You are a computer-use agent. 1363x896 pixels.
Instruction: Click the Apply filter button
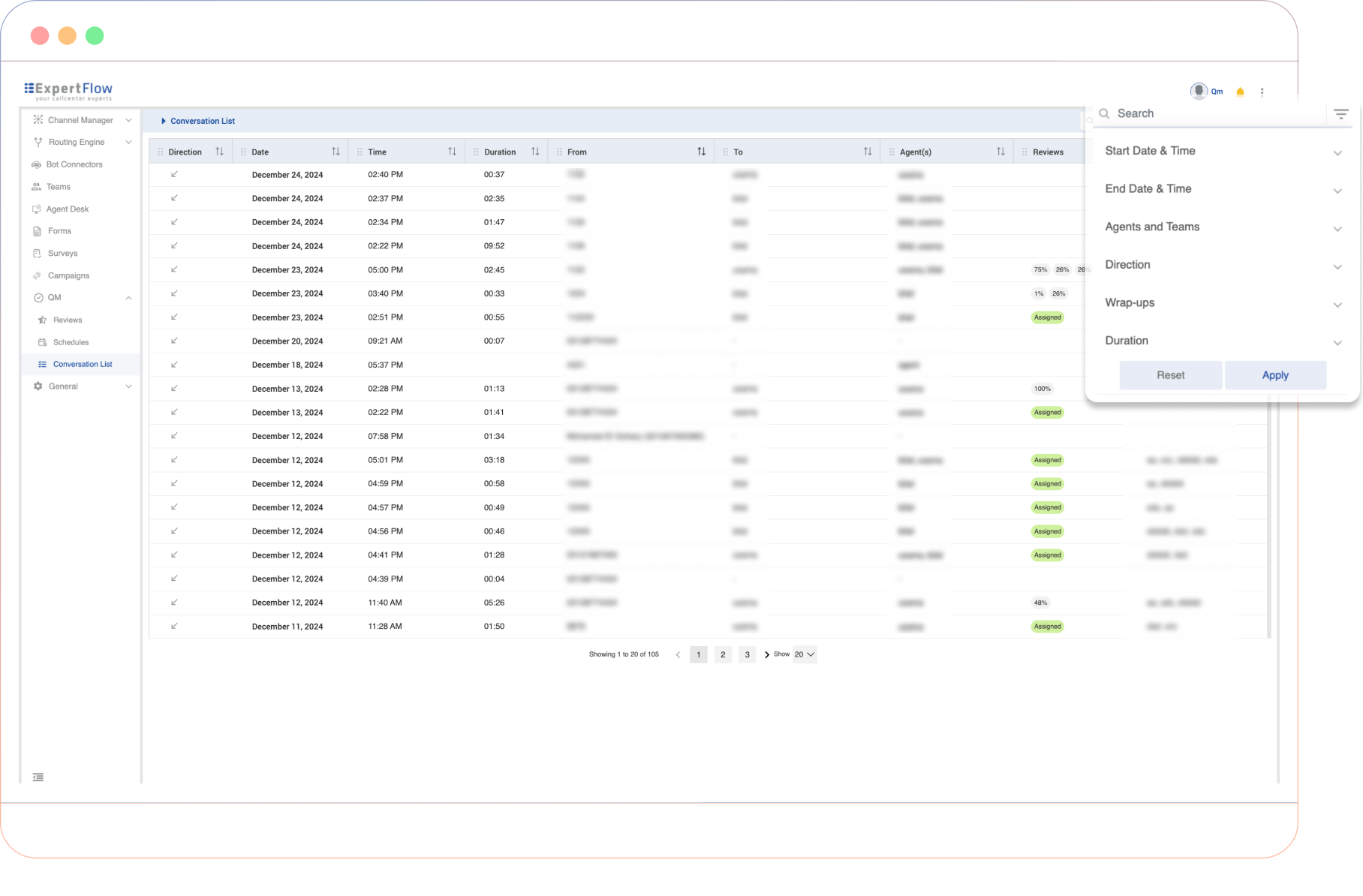[1274, 375]
